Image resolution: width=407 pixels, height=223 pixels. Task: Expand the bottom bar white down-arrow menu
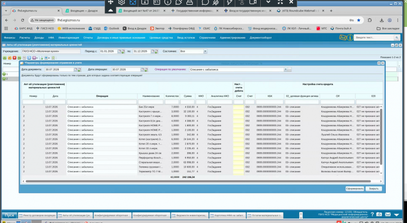[x=396, y=215]
